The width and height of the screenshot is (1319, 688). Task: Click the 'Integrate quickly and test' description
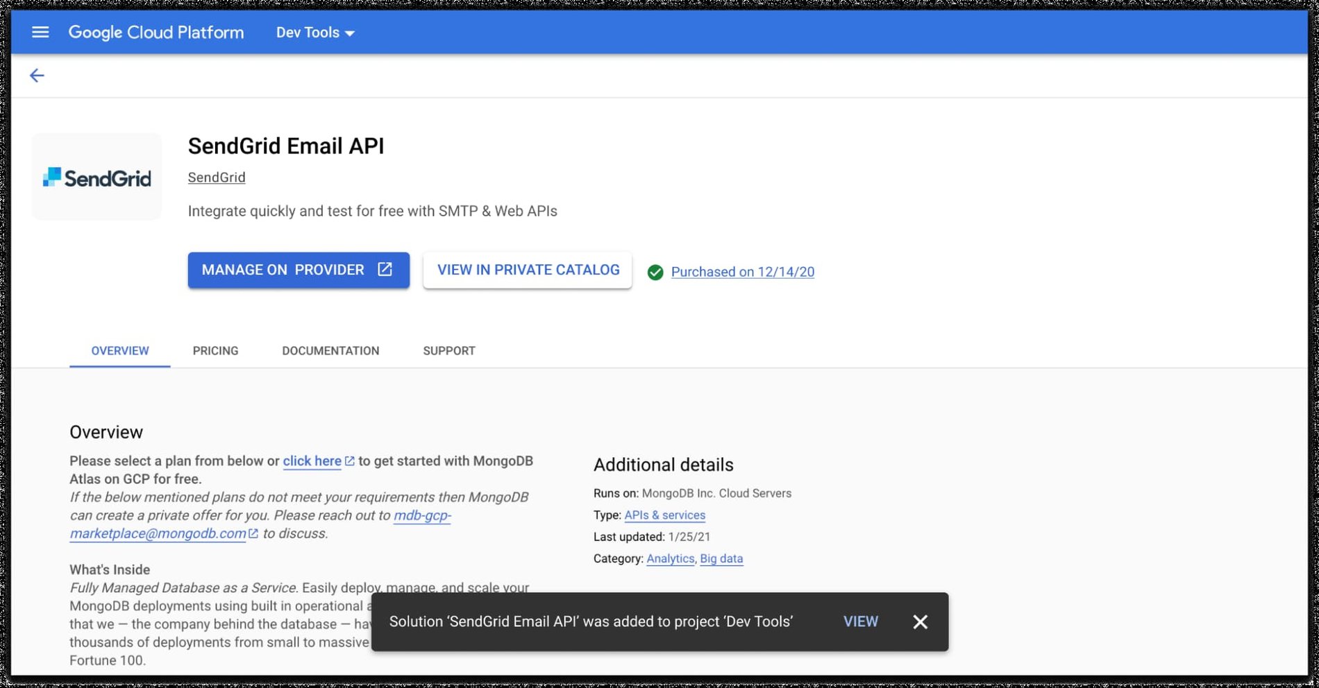(x=373, y=211)
